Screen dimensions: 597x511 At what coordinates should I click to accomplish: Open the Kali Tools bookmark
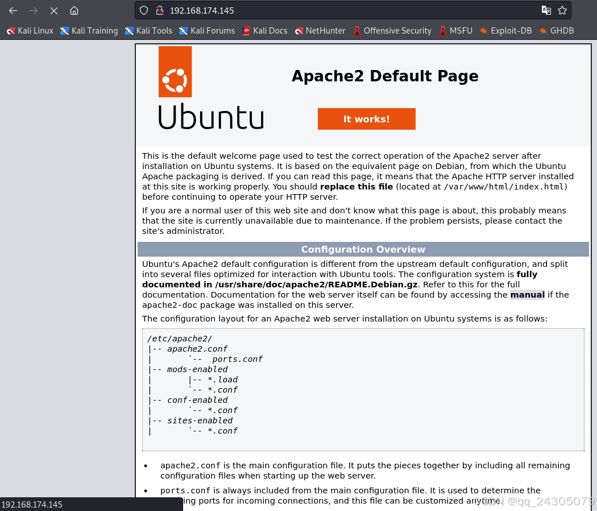(148, 31)
